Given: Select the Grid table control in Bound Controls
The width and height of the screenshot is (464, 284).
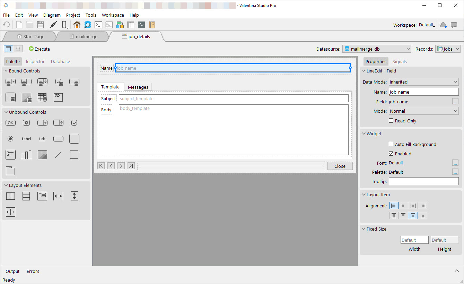Looking at the screenshot, I should 42,97.
